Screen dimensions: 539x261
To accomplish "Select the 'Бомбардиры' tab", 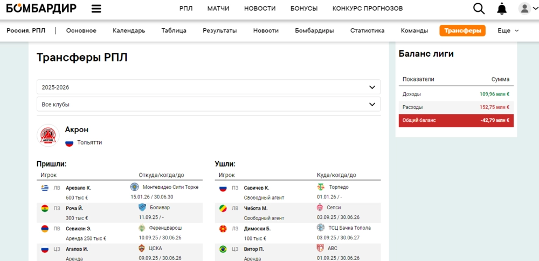I will point(314,31).
